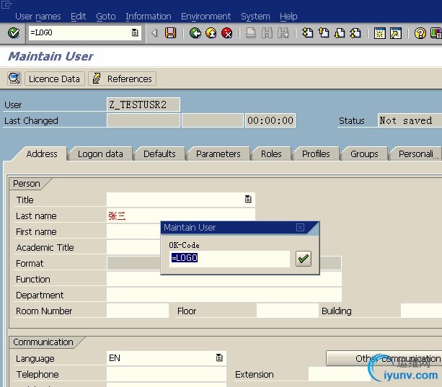The width and height of the screenshot is (442, 387).
Task: Click the Licence Data button
Action: 54,79
